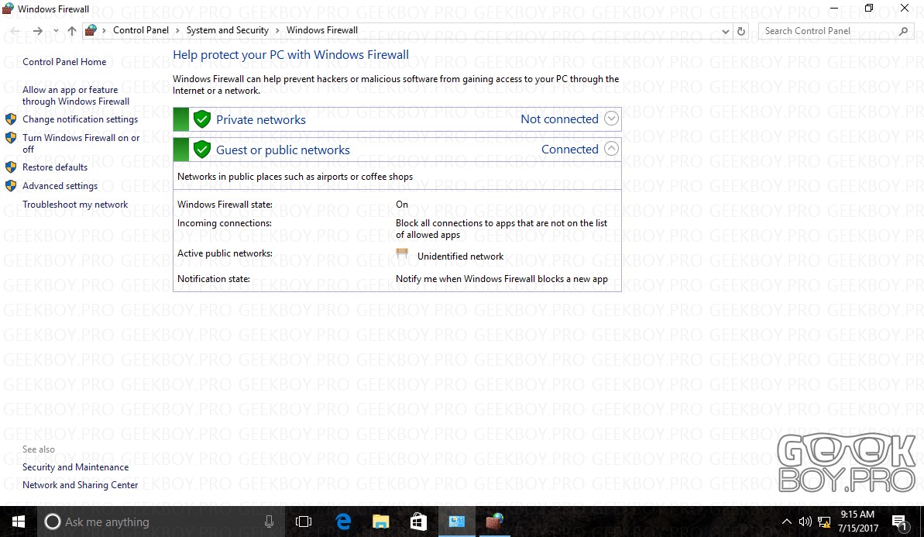Open the recent locations dropdown arrow
The width and height of the screenshot is (924, 537).
(x=56, y=31)
